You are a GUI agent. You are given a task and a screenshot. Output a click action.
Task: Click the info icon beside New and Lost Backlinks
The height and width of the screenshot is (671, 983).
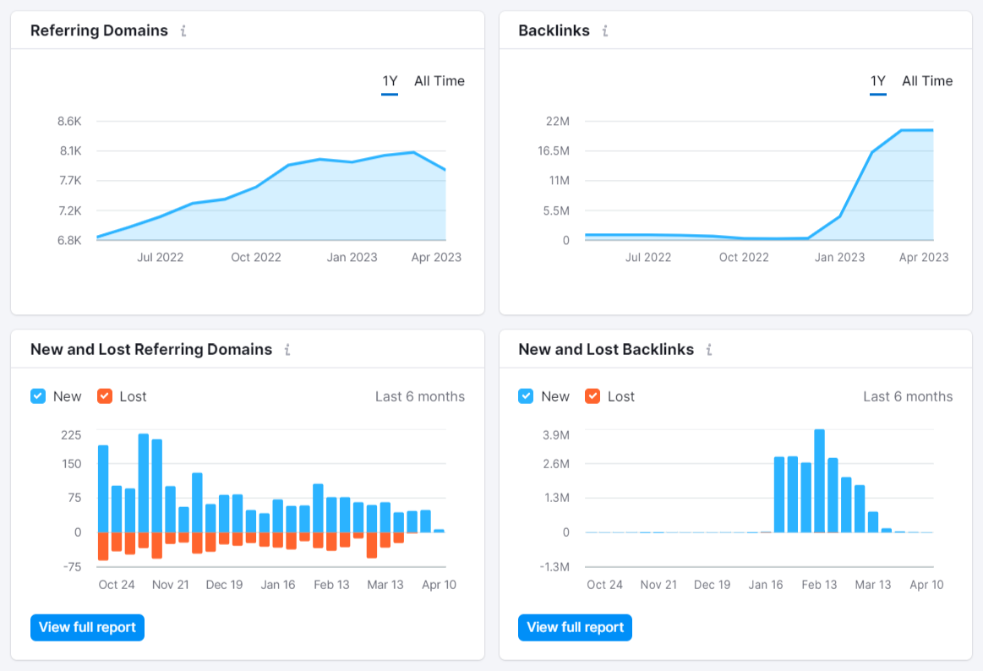pos(708,349)
